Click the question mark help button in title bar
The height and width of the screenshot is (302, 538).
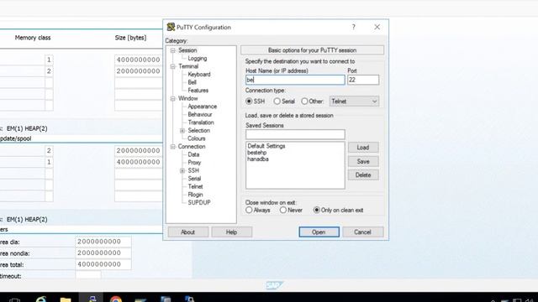(x=353, y=27)
